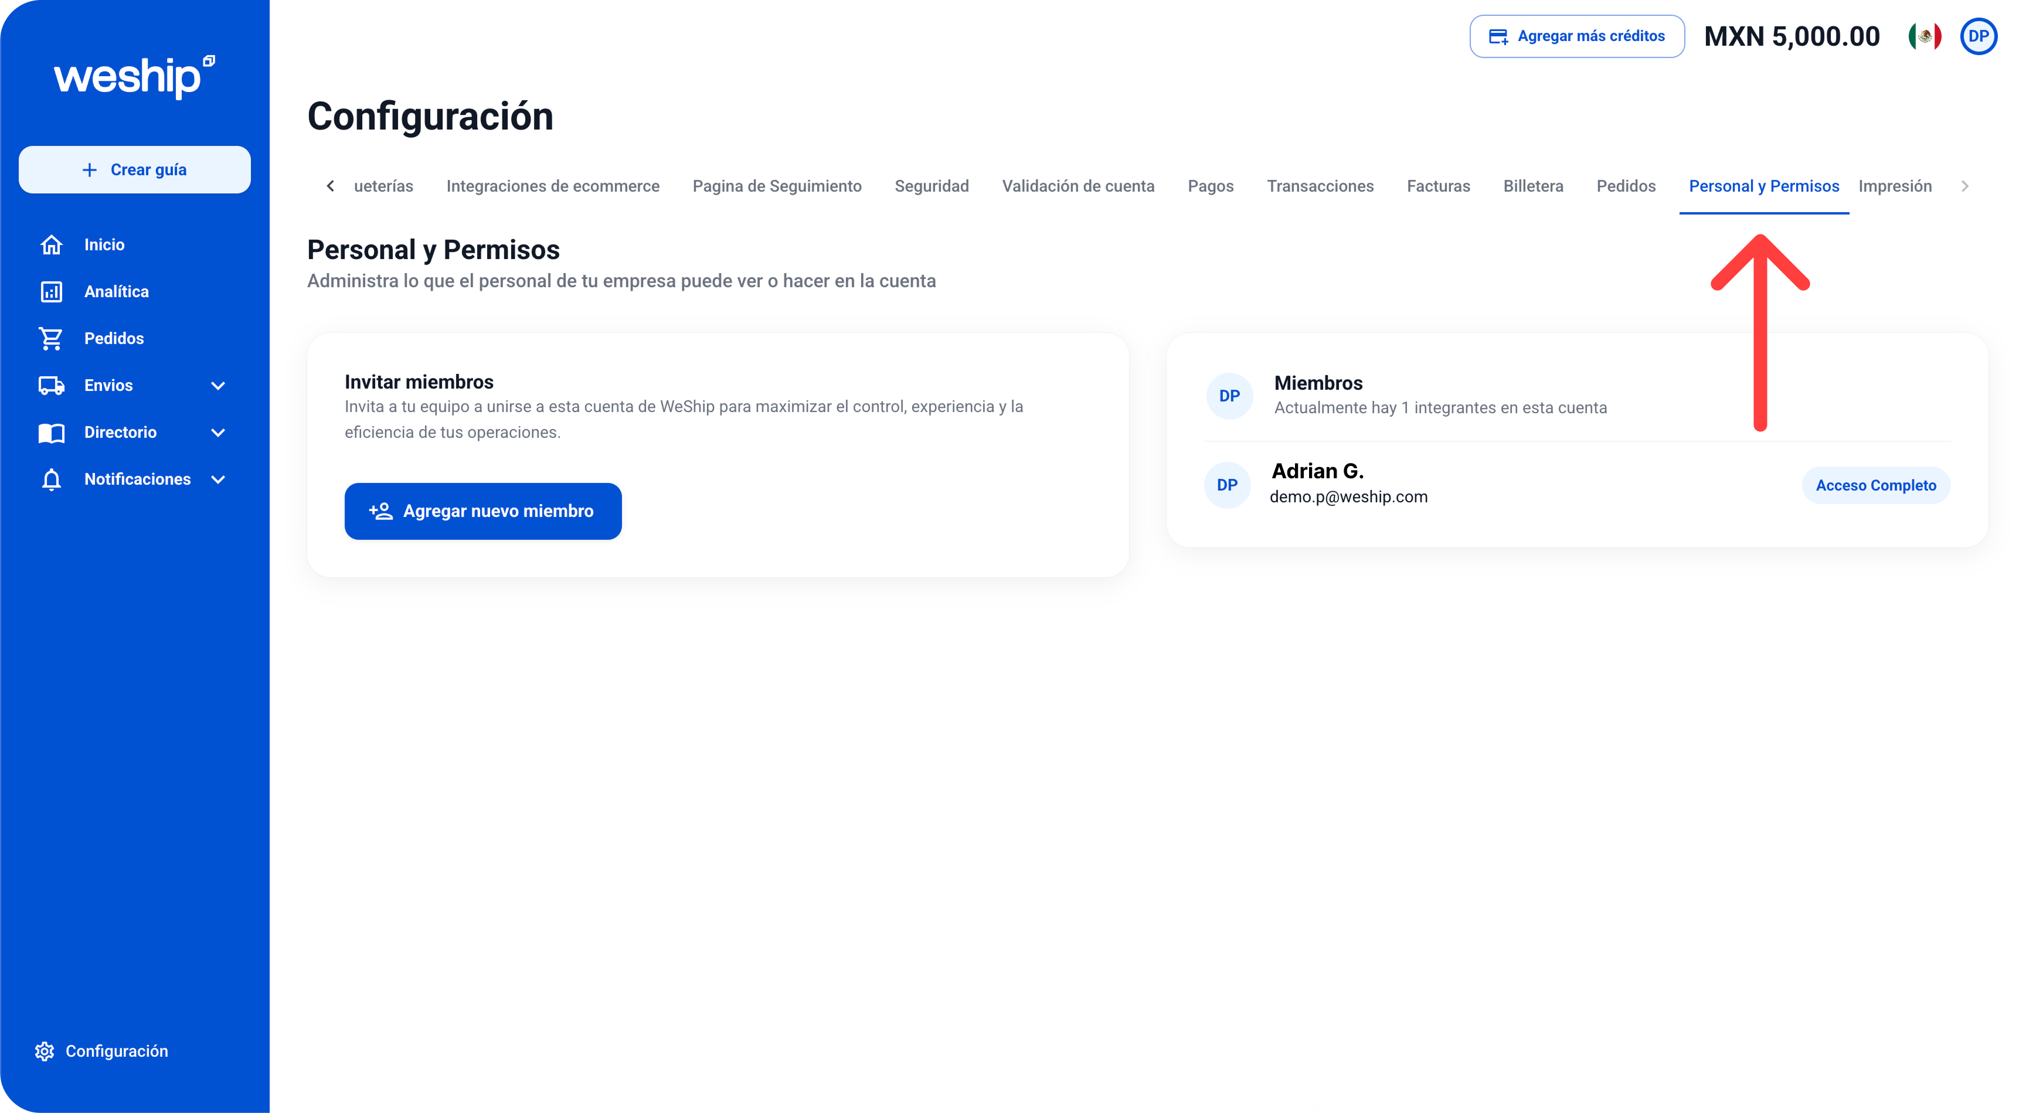Click credit card icon in Agregar más créditos
The width and height of the screenshot is (2026, 1113).
[1498, 36]
